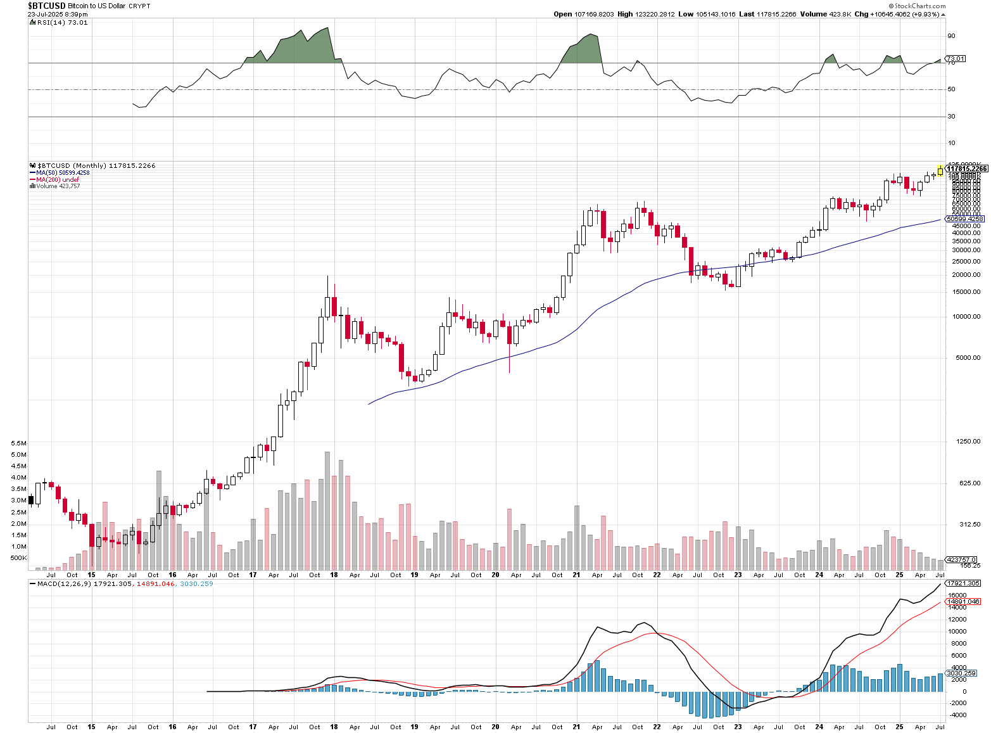This screenshot has width=991, height=733.
Task: Click the green up-arrow next to Chg value
Action: (944, 14)
